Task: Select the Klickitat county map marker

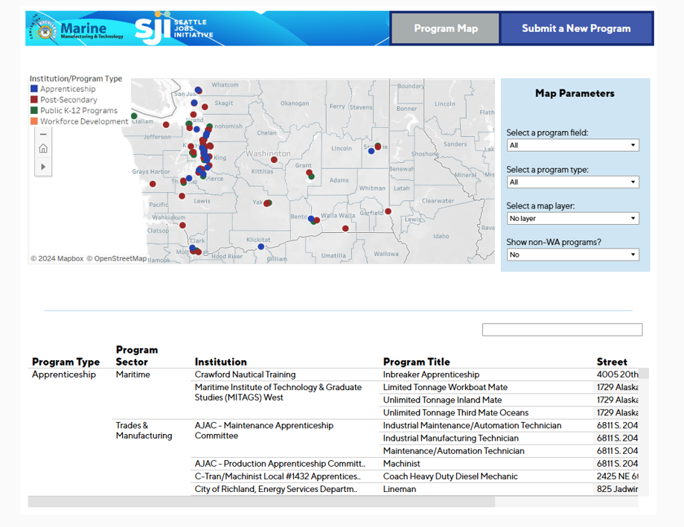Action: pos(261,246)
